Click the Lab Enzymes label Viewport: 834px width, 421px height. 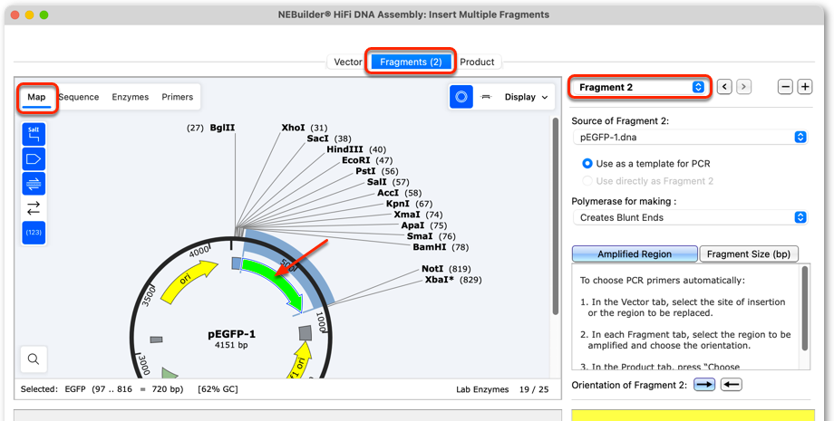482,389
